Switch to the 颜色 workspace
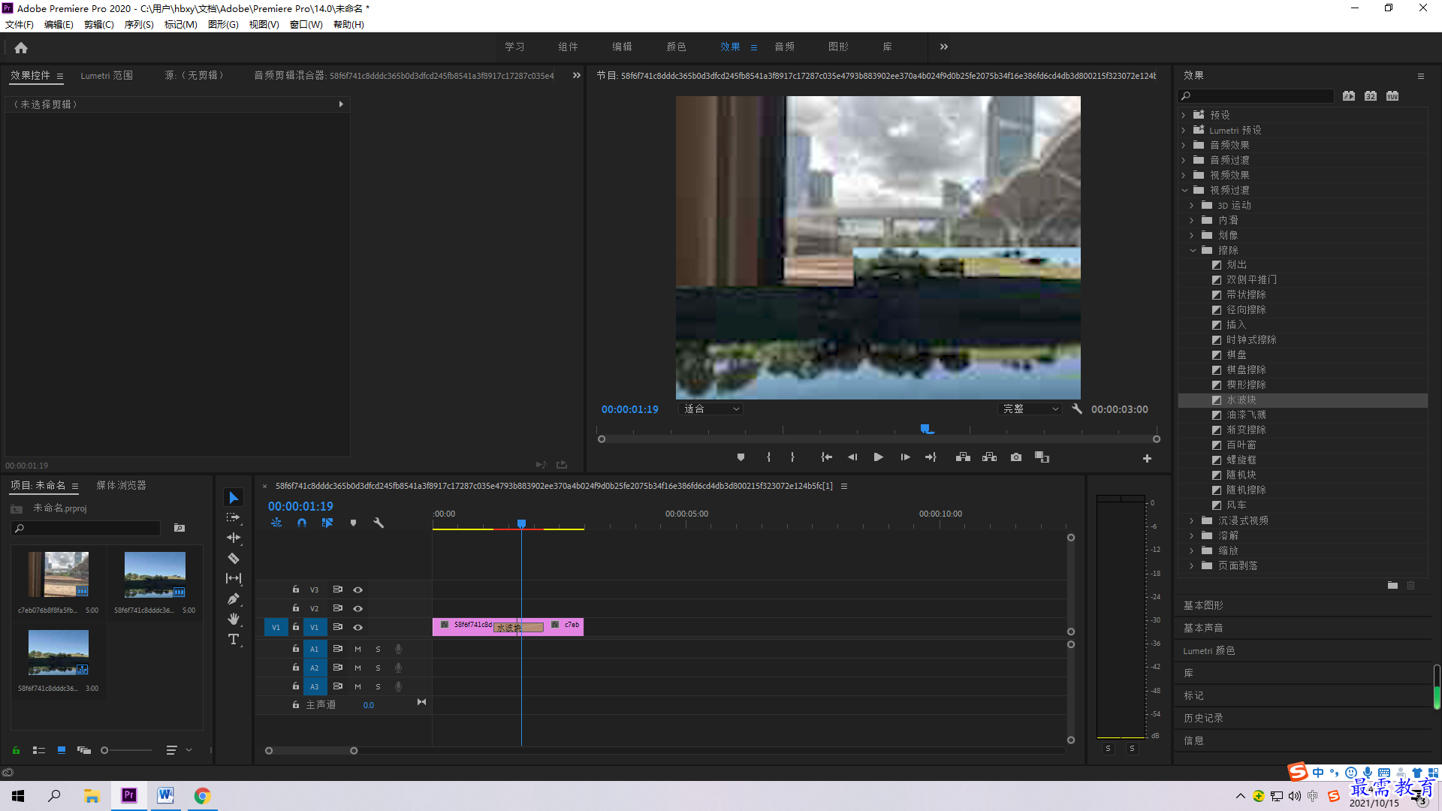 pos(676,47)
